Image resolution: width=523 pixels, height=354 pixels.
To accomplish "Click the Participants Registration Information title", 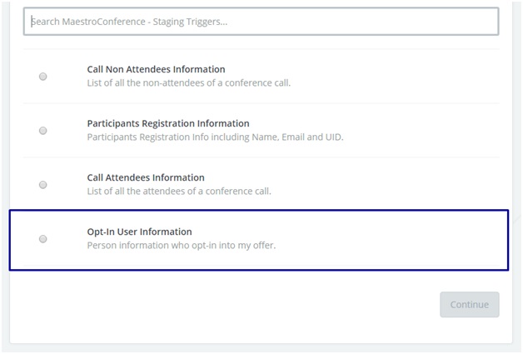I will click(168, 123).
